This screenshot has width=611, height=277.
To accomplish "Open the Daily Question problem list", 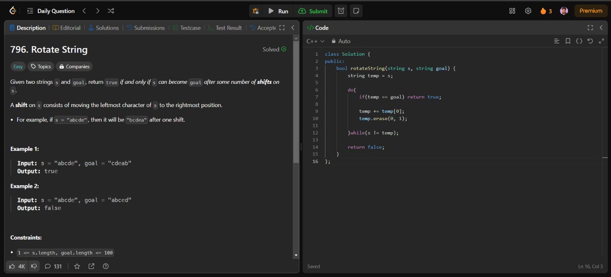I will (50, 11).
